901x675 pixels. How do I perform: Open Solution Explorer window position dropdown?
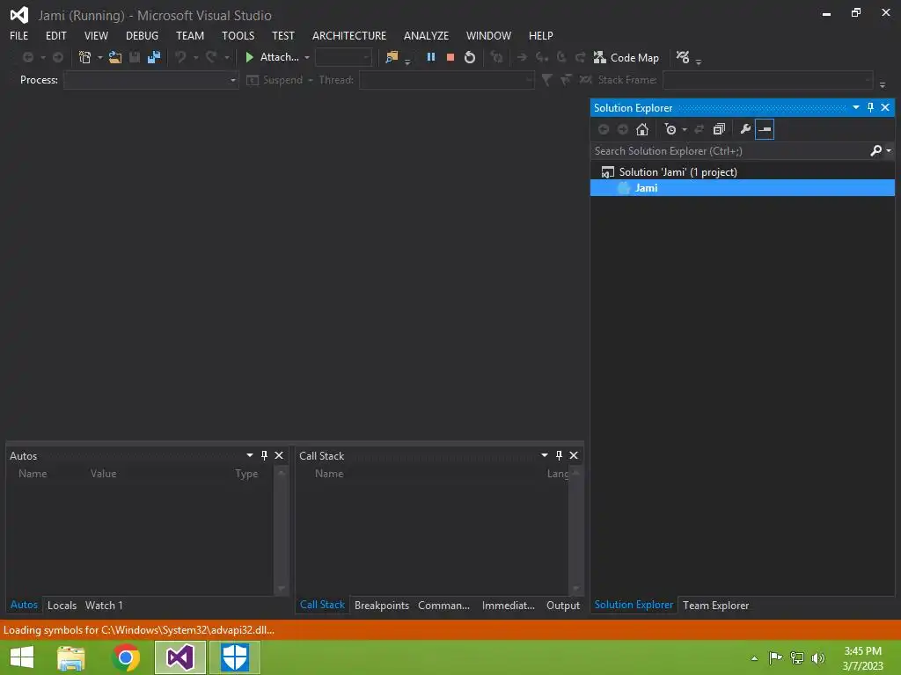point(855,107)
